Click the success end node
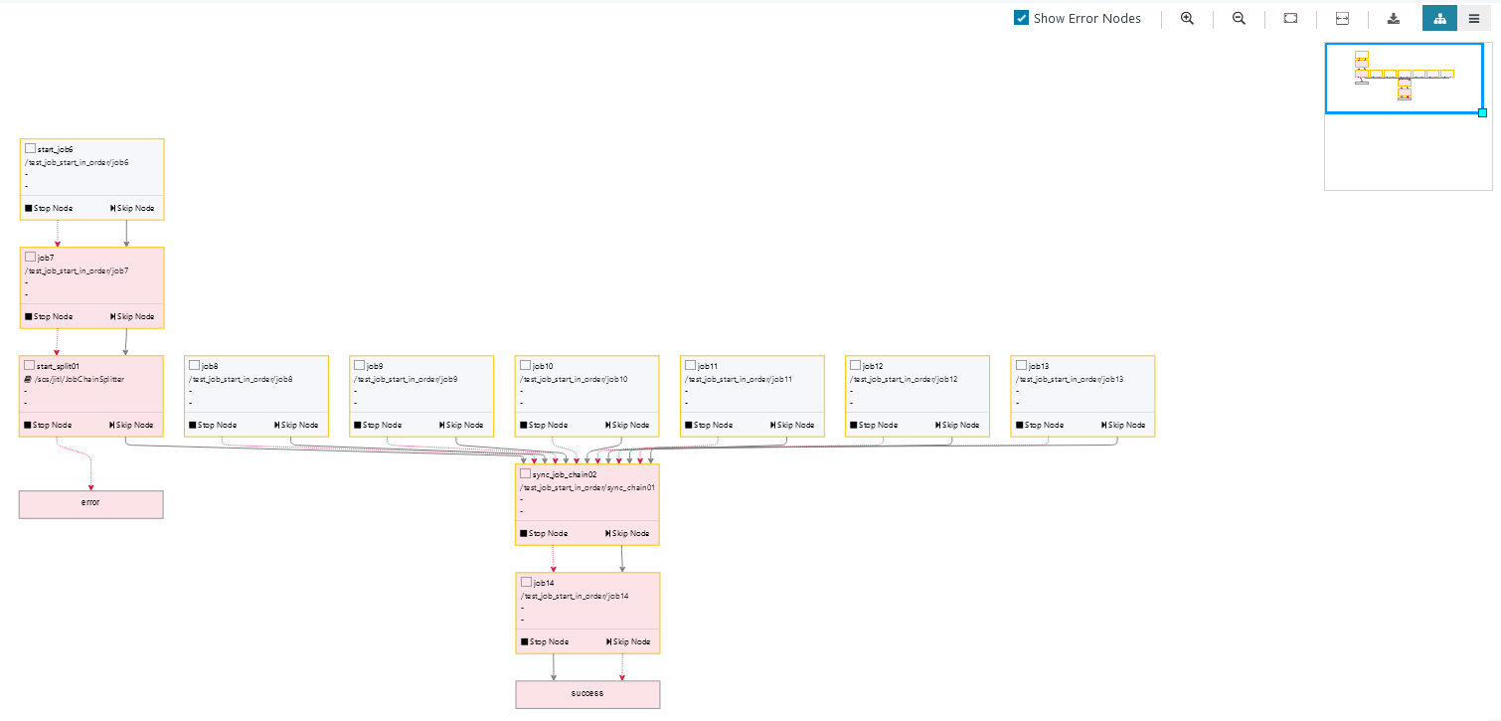This screenshot has height=721, width=1501. coord(587,693)
